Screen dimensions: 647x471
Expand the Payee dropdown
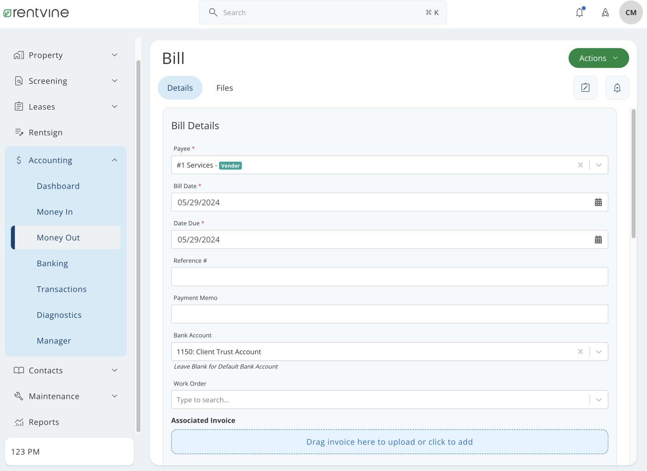(599, 165)
